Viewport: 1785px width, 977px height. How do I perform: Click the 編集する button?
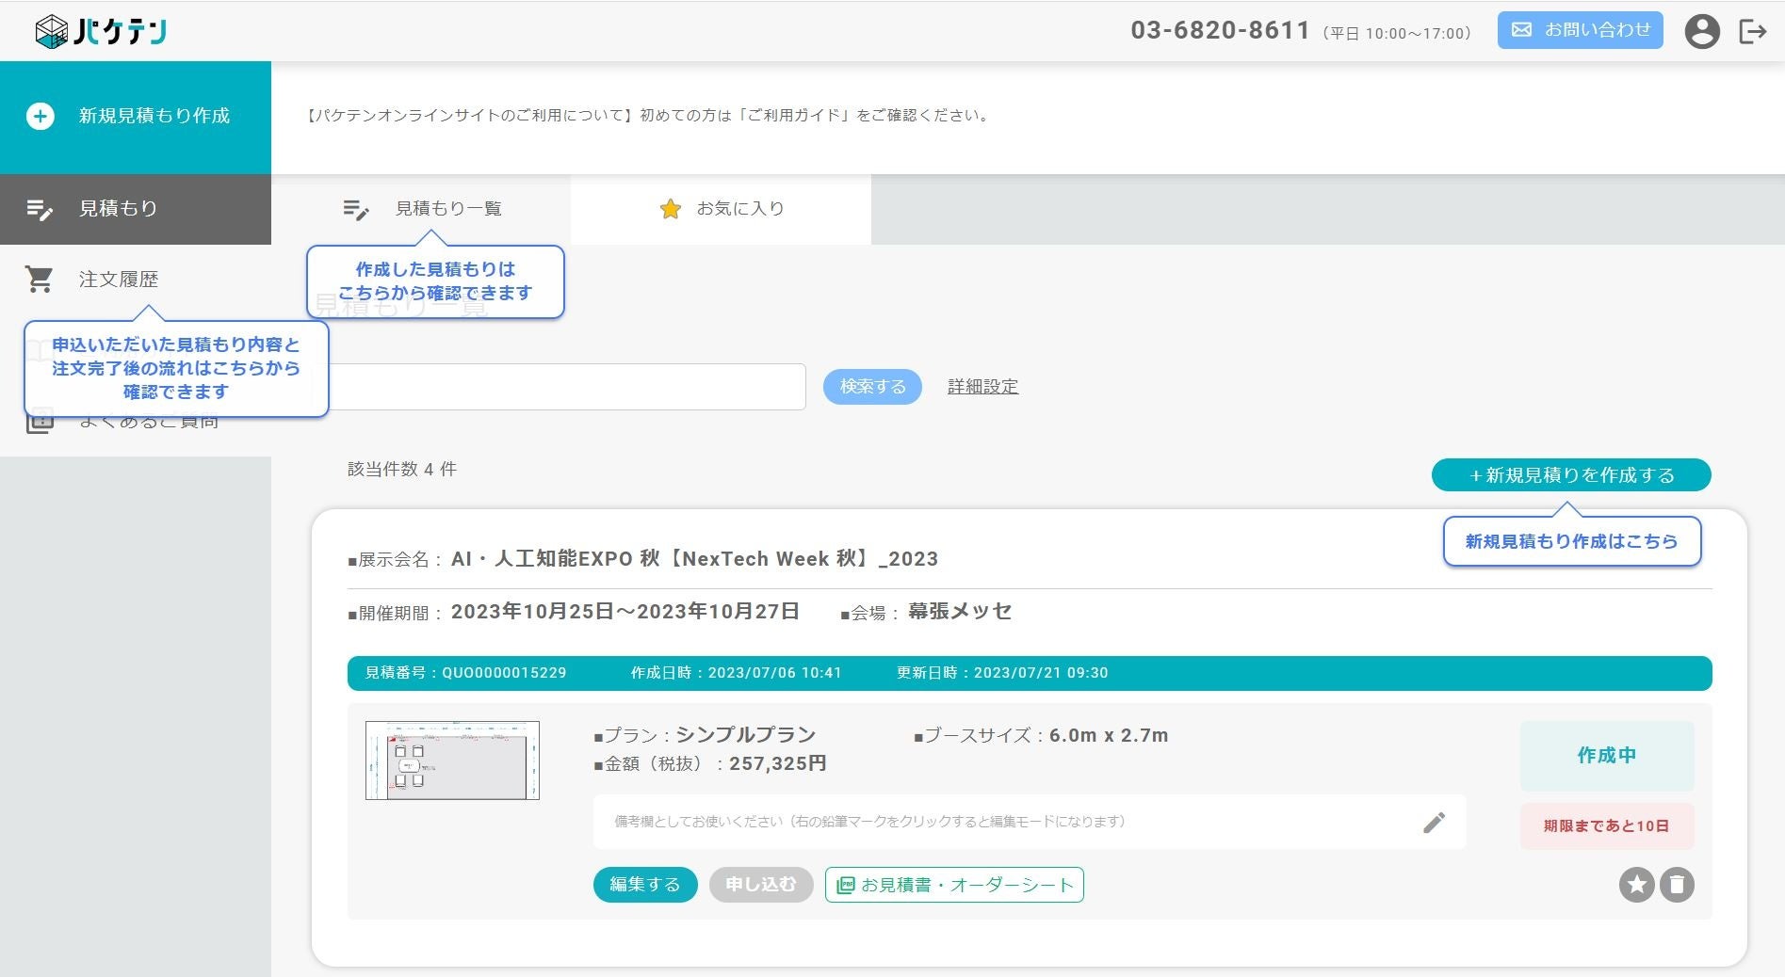pyautogui.click(x=645, y=885)
